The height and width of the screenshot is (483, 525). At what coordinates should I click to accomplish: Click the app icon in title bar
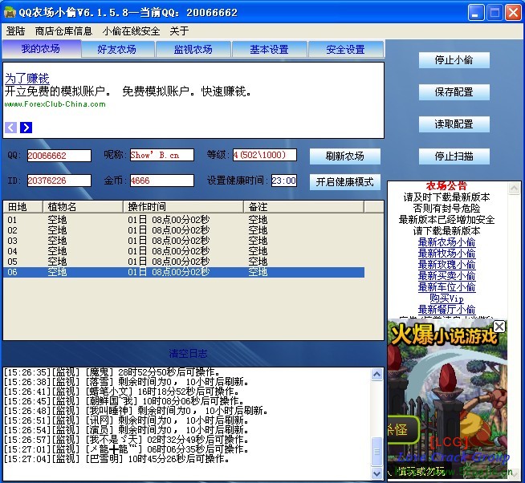coord(10,12)
